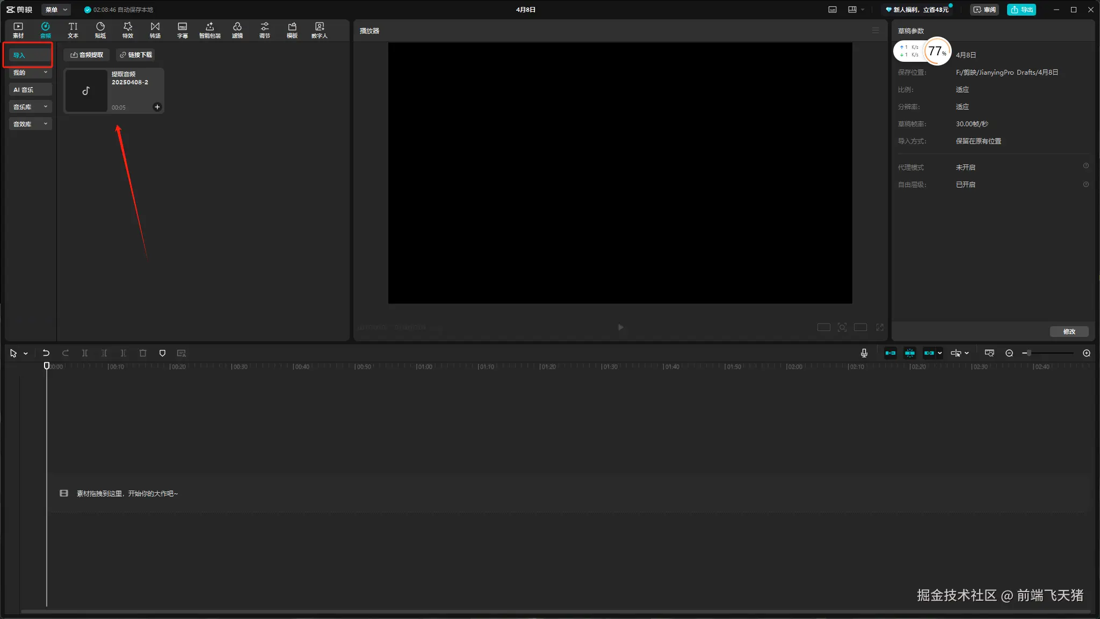
Task: Click the 导出 export button
Action: pyautogui.click(x=1021, y=10)
